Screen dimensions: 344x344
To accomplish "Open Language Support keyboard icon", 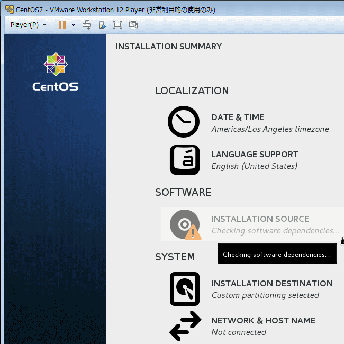I will click(x=185, y=160).
